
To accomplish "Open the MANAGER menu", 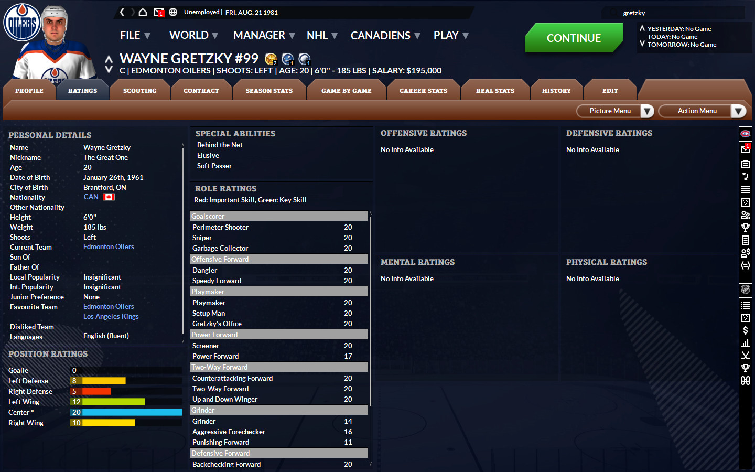I will pyautogui.click(x=259, y=35).
